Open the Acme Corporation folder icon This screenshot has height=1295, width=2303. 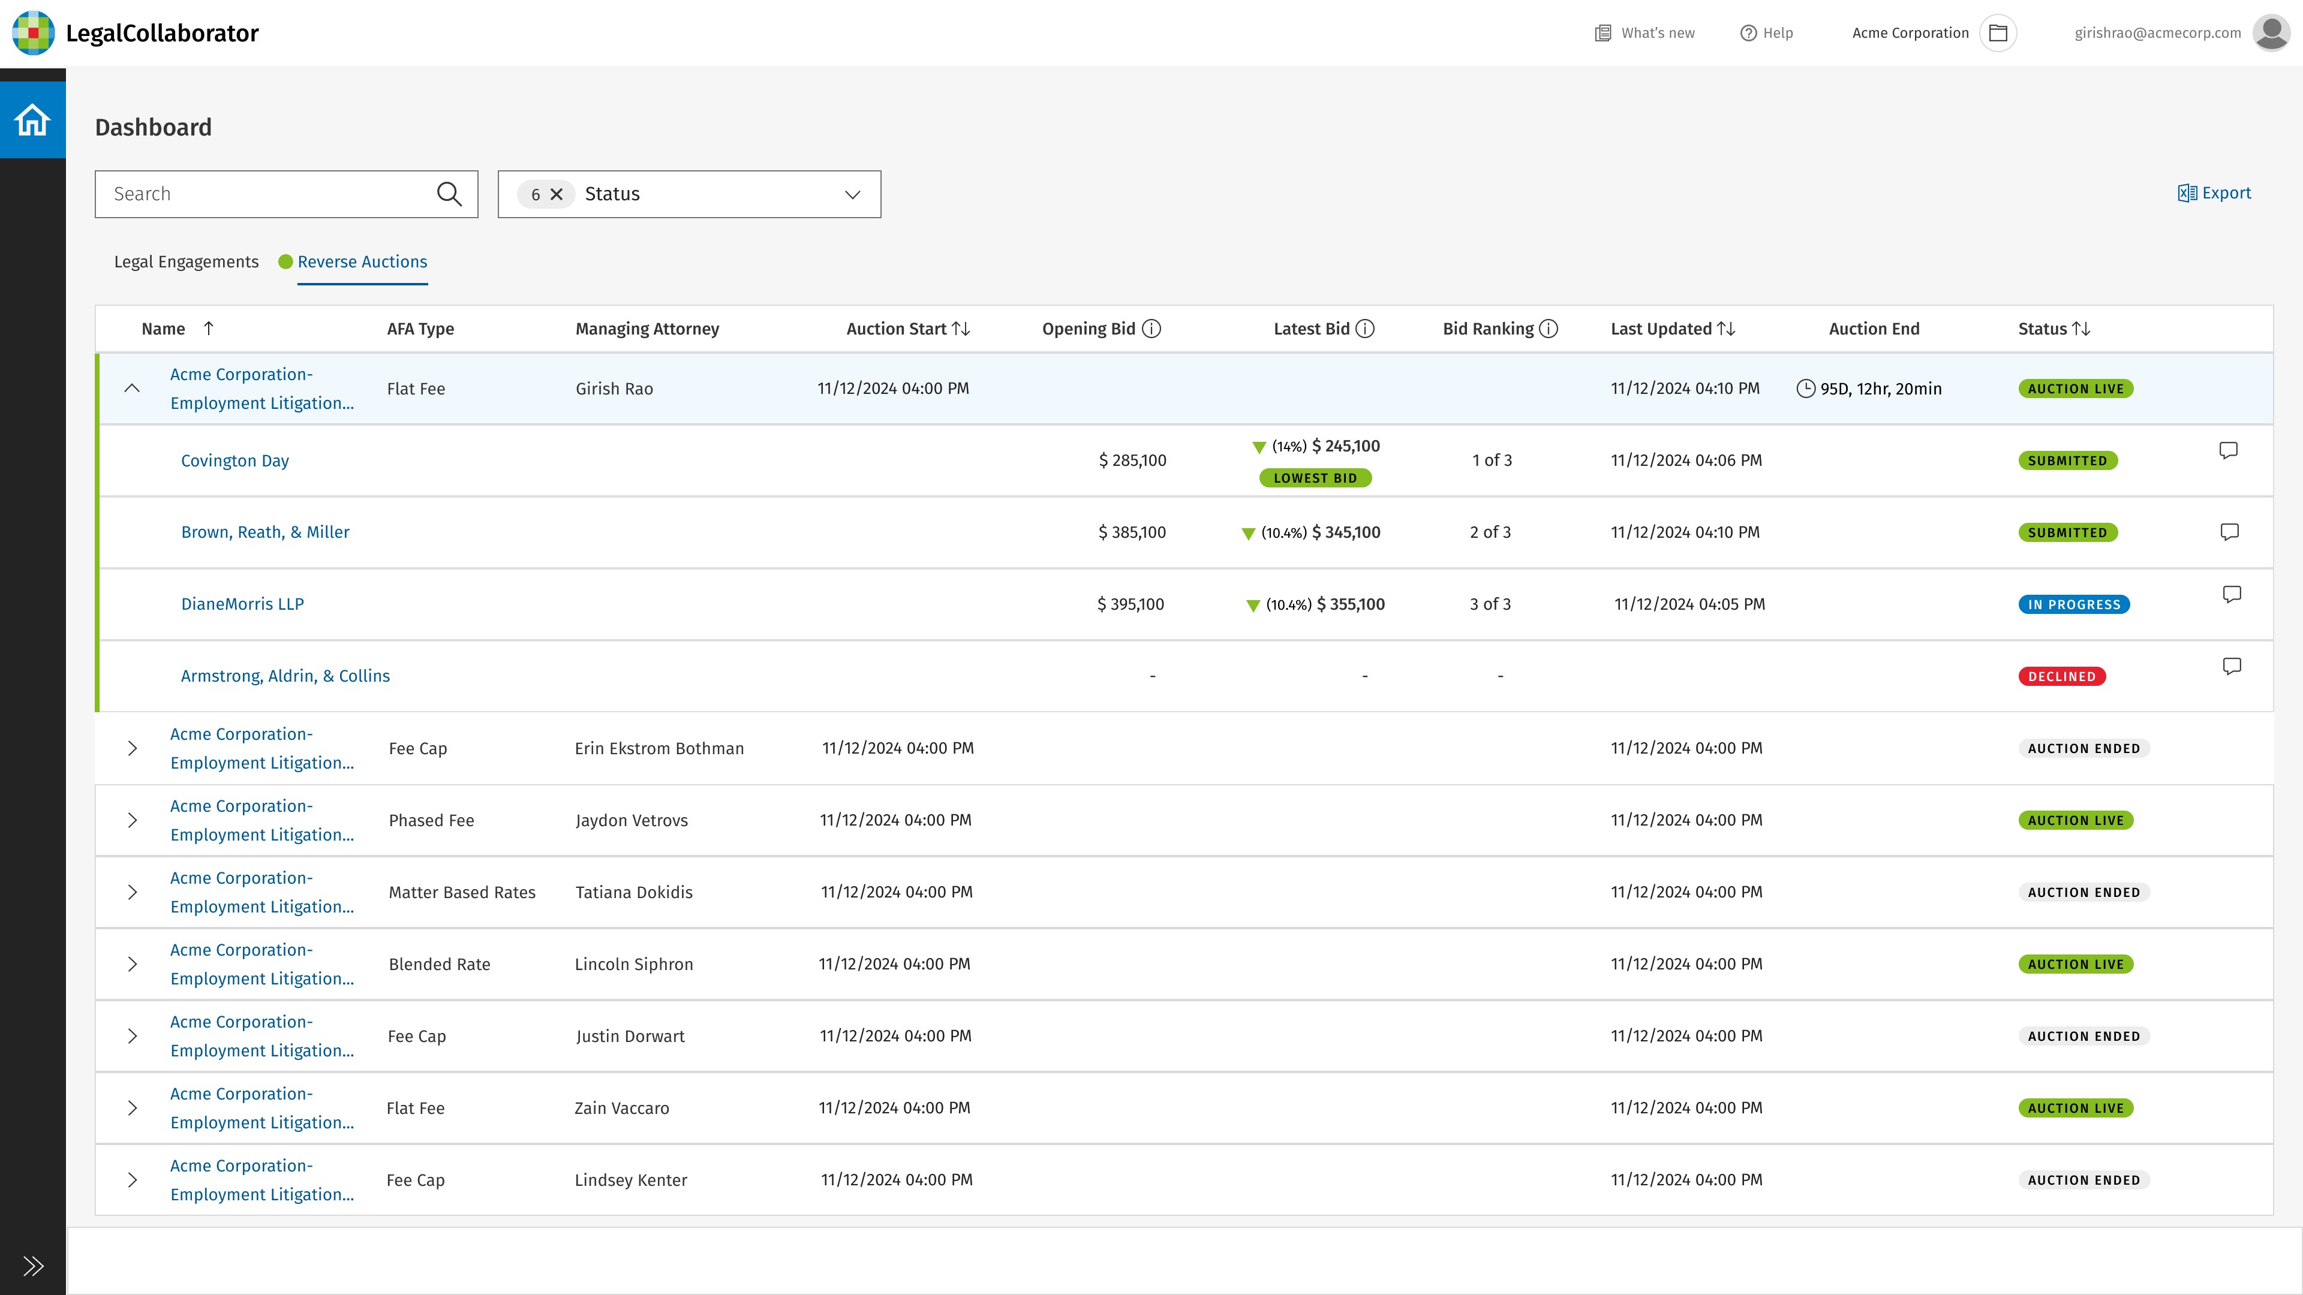[x=1998, y=33]
